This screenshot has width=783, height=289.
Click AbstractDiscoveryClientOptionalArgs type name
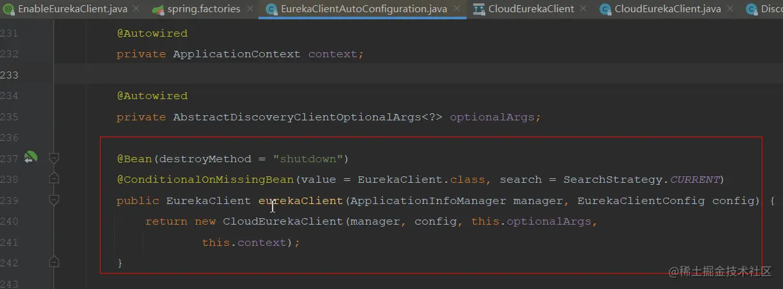click(x=297, y=117)
